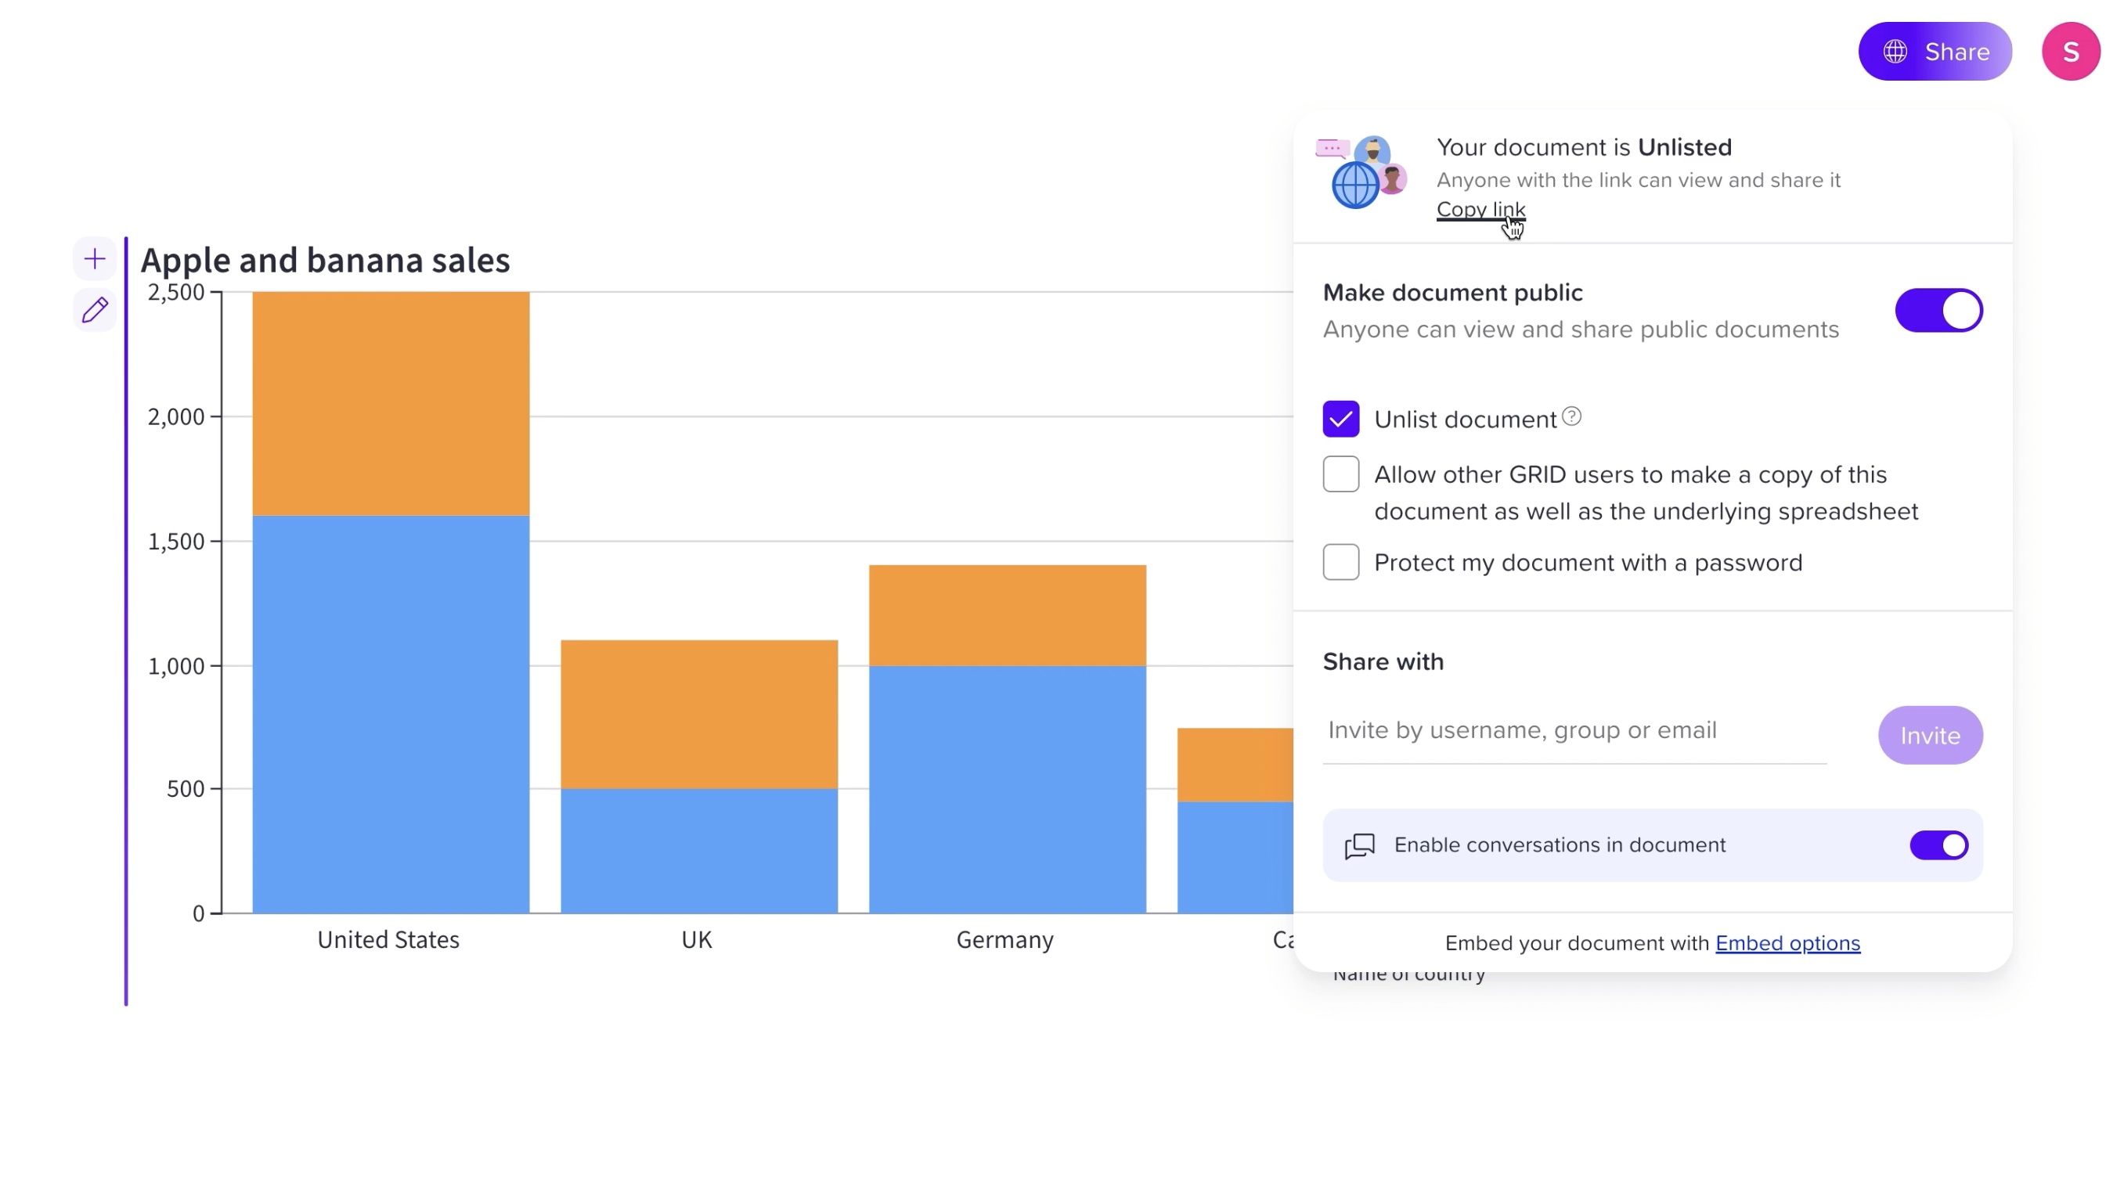Uncheck the Unlist document checkbox
The image size is (2106, 1196).
pos(1340,419)
